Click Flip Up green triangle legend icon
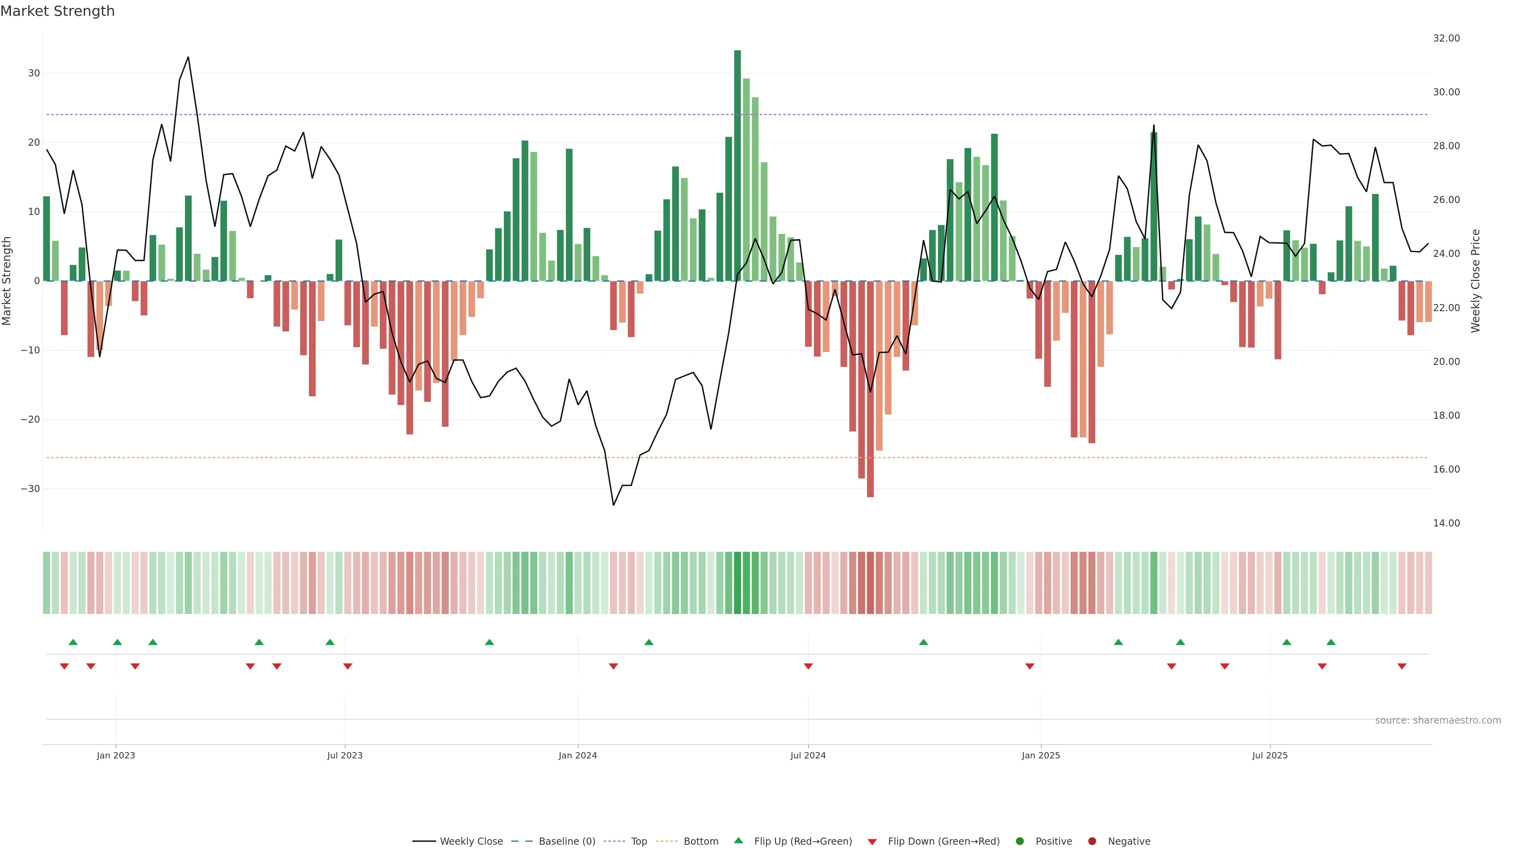 (738, 841)
